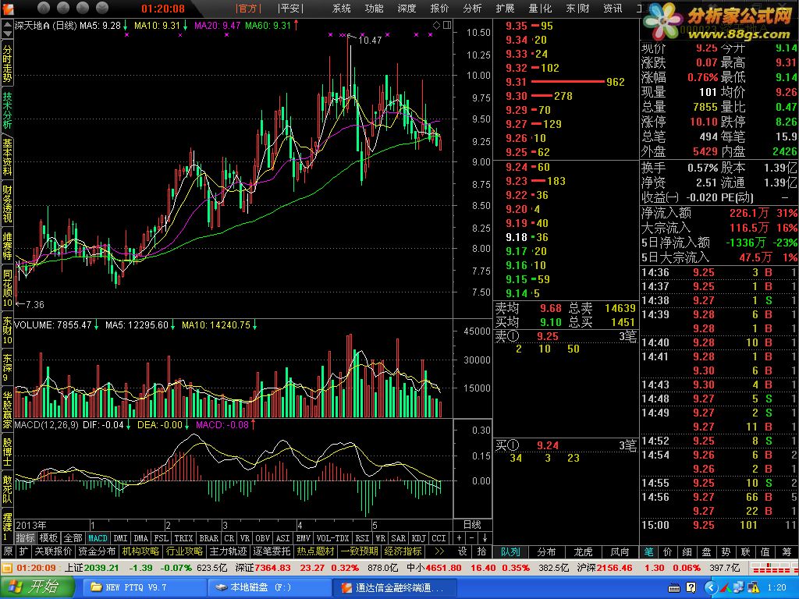Open the 功能 menu

pyautogui.click(x=374, y=8)
